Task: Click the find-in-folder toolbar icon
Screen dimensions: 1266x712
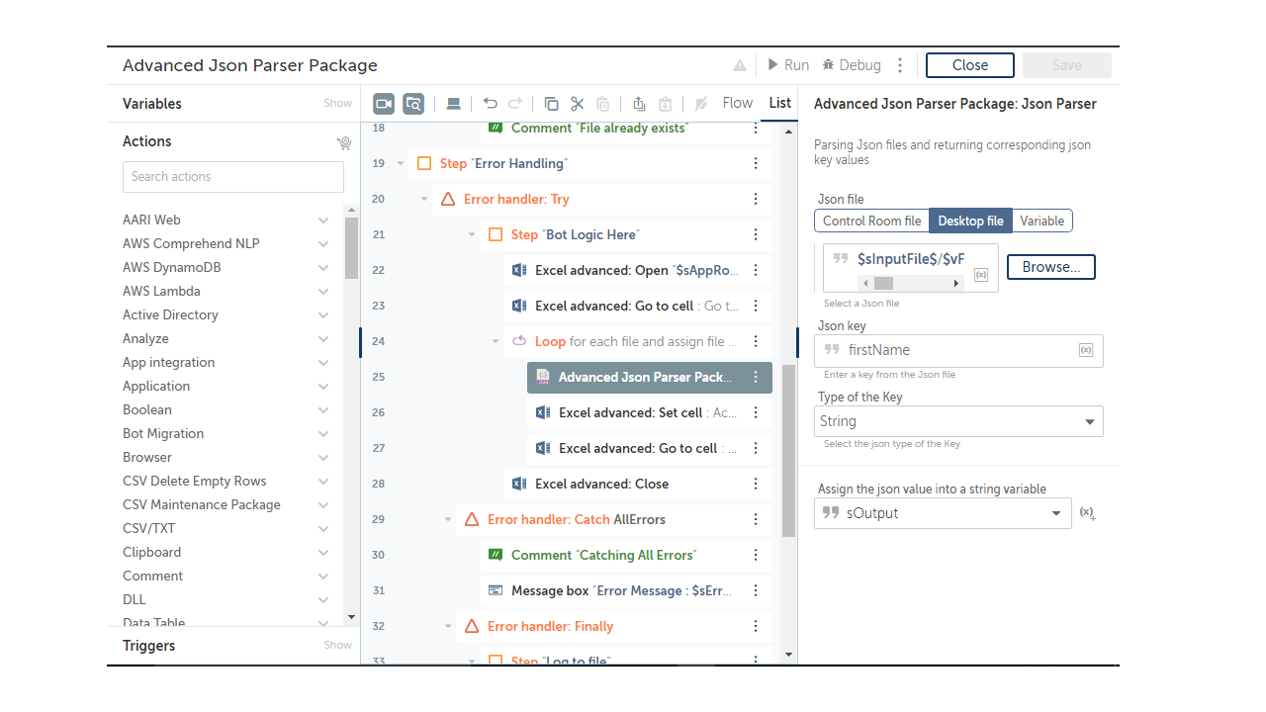Action: 413,104
